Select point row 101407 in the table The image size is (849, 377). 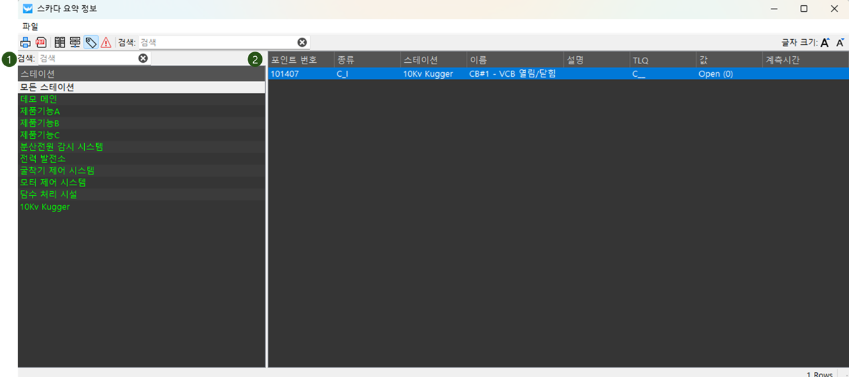[x=284, y=74]
